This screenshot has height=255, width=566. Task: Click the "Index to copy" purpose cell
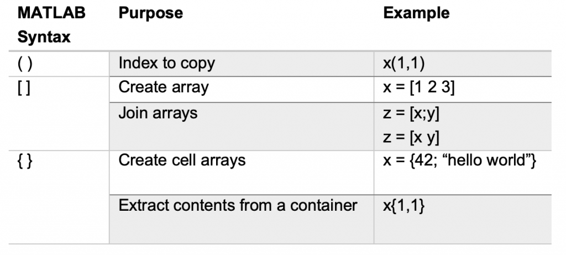pyautogui.click(x=166, y=63)
